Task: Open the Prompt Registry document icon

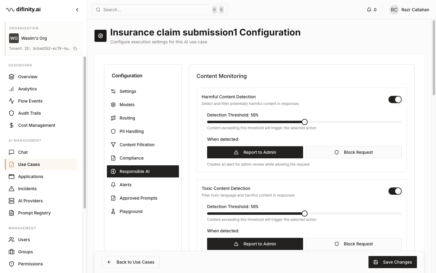Action: click(x=12, y=213)
